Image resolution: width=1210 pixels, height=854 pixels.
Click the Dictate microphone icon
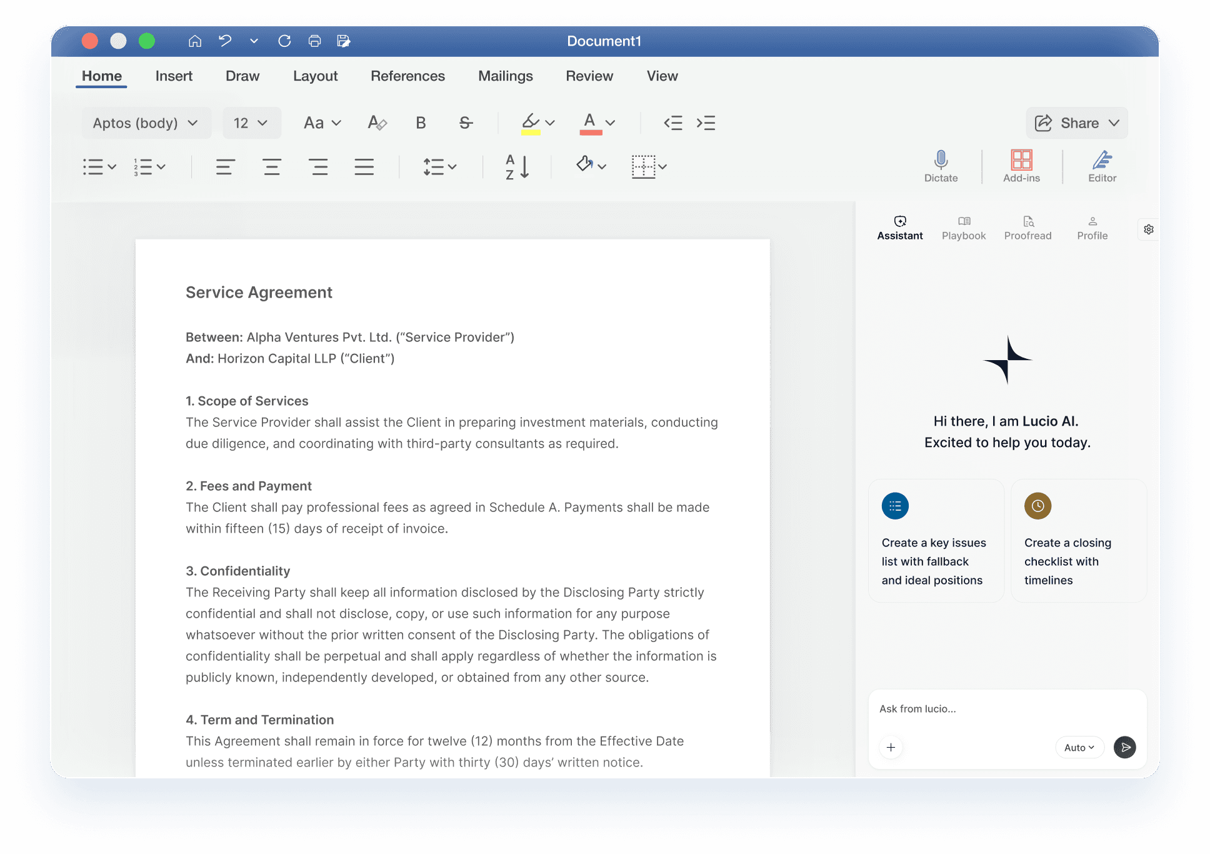tap(941, 161)
